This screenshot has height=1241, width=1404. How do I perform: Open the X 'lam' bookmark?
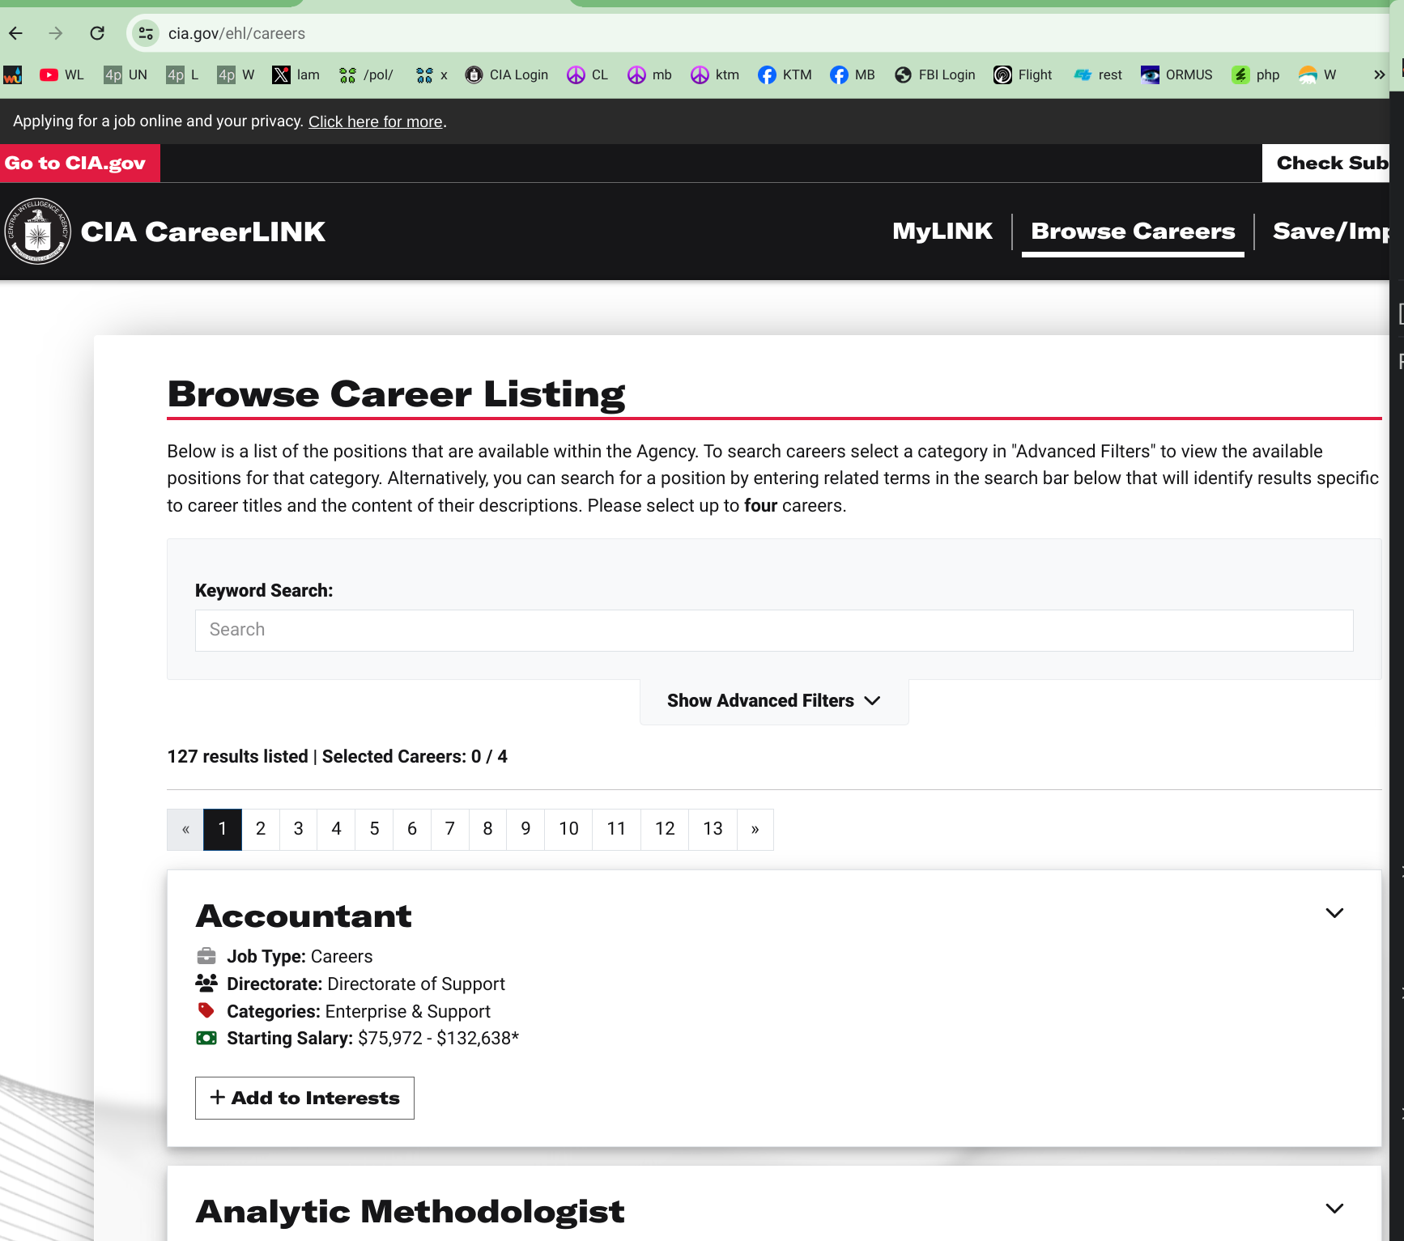pyautogui.click(x=296, y=75)
